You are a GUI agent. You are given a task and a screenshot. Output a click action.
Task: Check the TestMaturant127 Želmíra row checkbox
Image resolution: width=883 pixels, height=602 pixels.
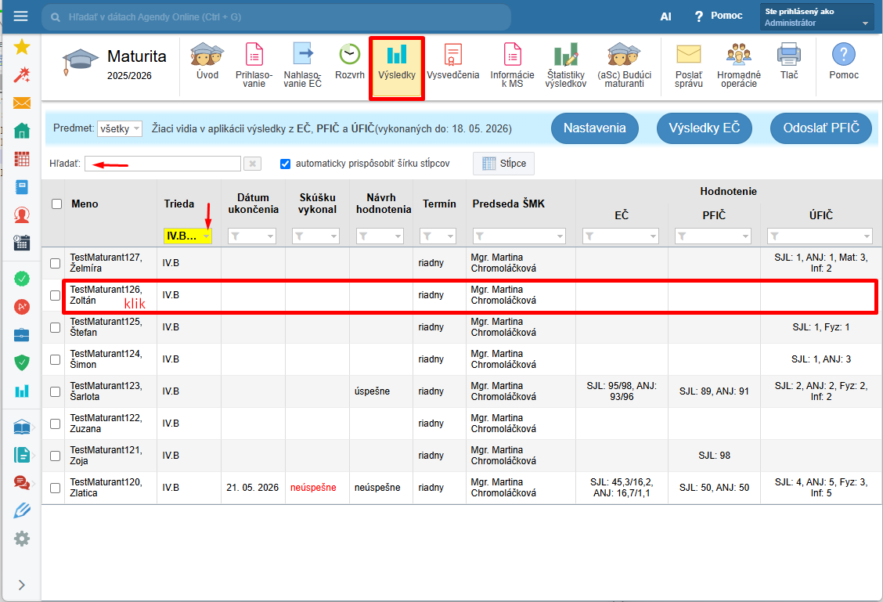55,263
